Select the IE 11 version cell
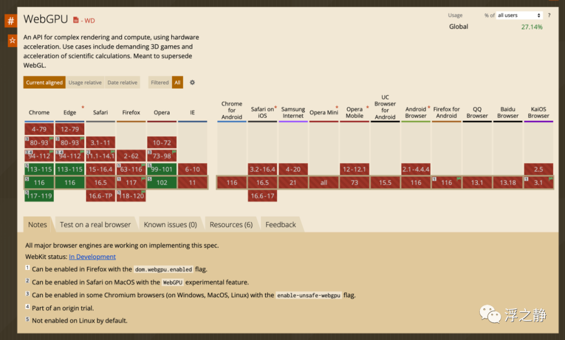Screen dimensions: 565x340 [193, 182]
